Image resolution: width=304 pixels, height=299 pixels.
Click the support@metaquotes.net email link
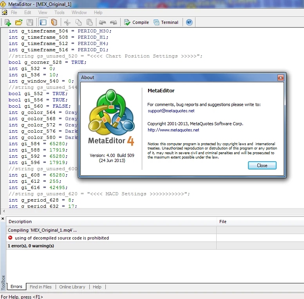pyautogui.click(x=171, y=111)
